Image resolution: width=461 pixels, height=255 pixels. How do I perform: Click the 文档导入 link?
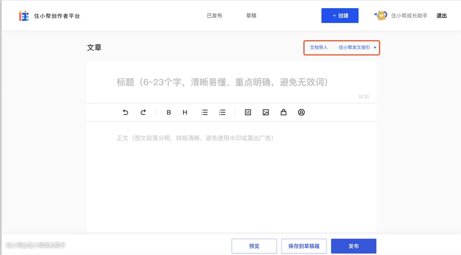318,48
